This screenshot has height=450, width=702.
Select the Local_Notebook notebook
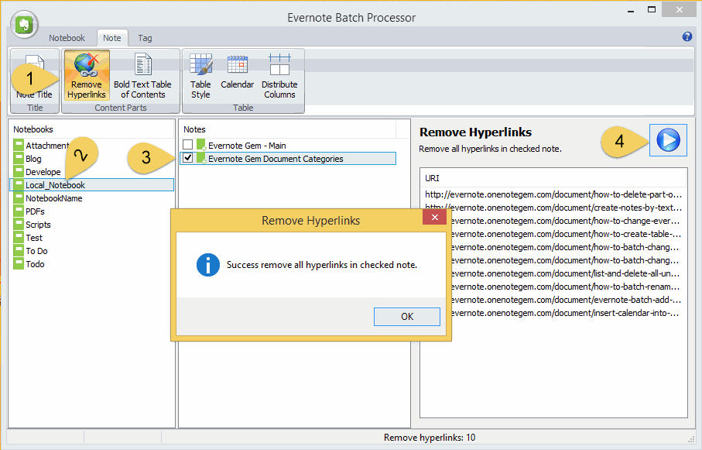point(91,184)
